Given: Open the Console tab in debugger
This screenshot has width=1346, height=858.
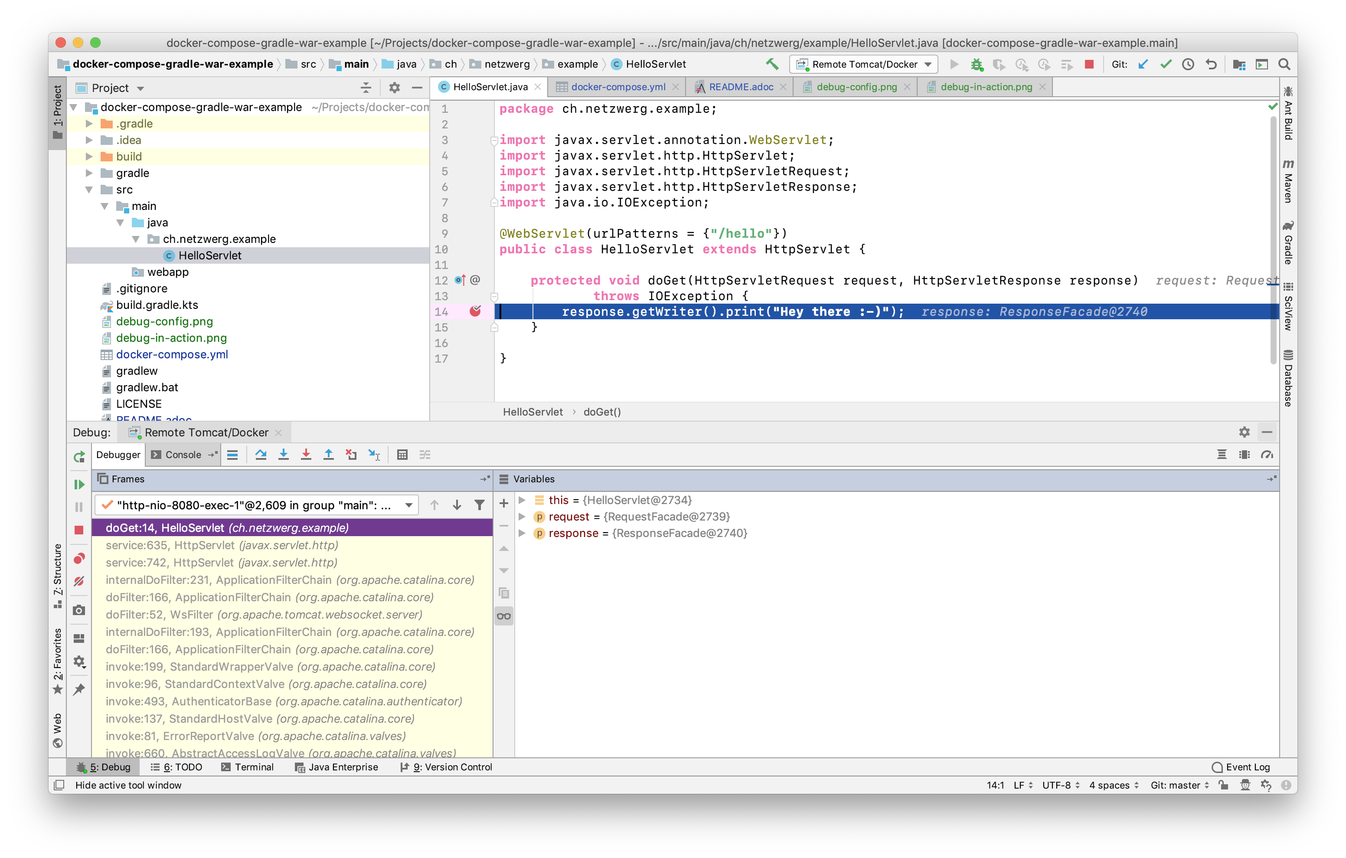Looking at the screenshot, I should tap(183, 455).
